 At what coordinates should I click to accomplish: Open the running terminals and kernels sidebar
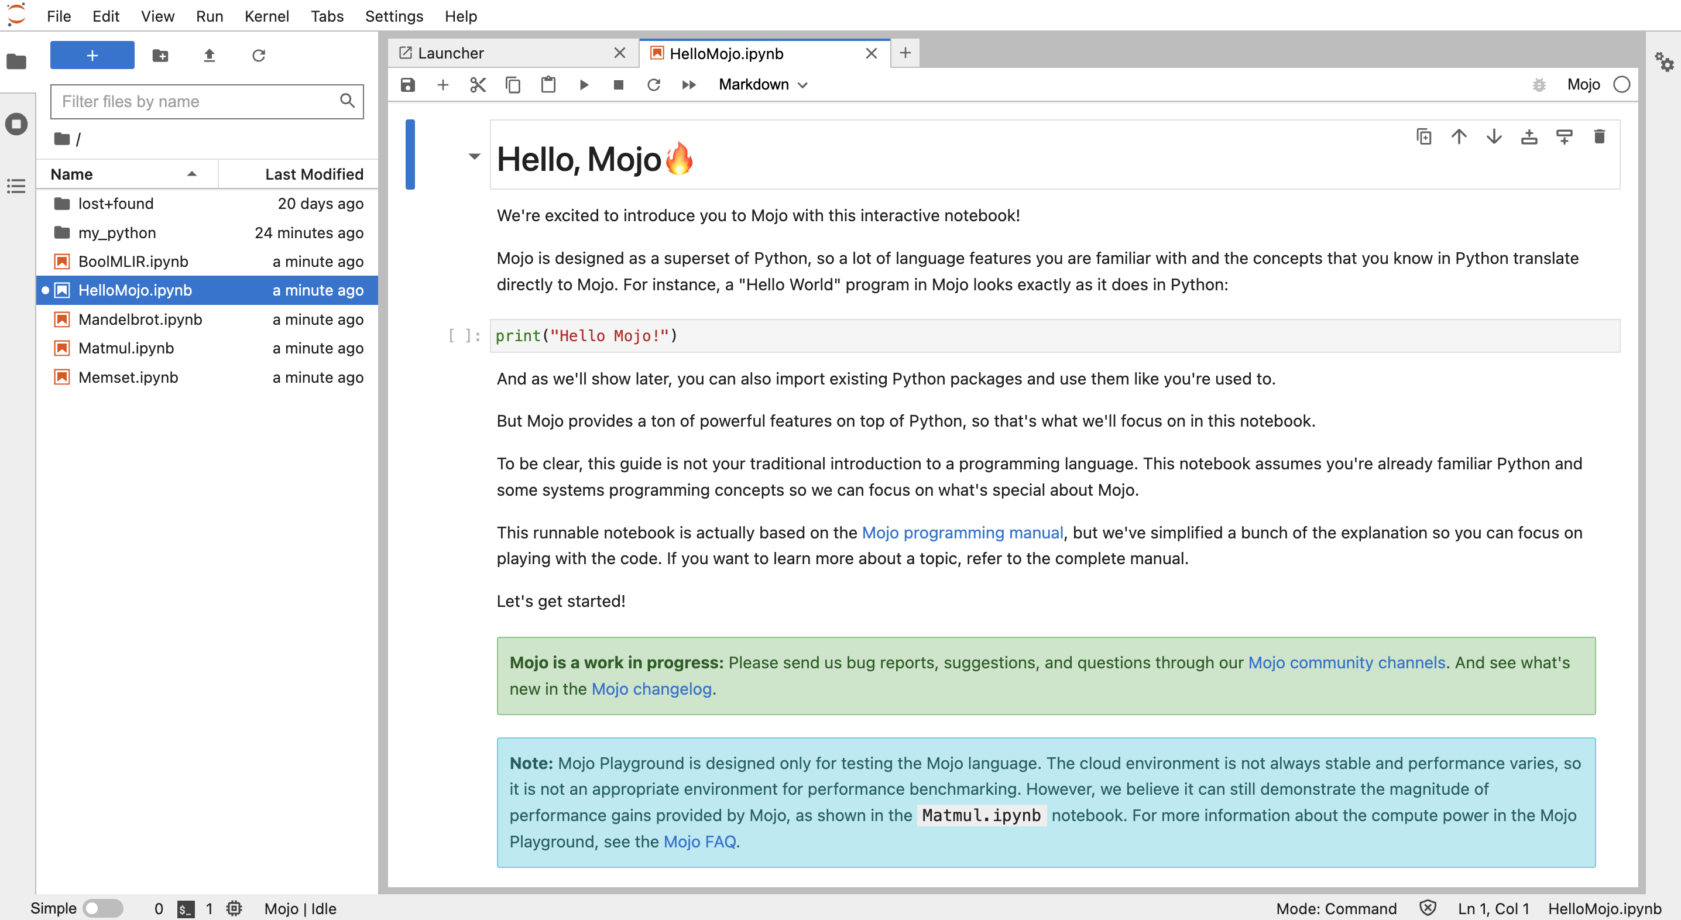pos(16,124)
